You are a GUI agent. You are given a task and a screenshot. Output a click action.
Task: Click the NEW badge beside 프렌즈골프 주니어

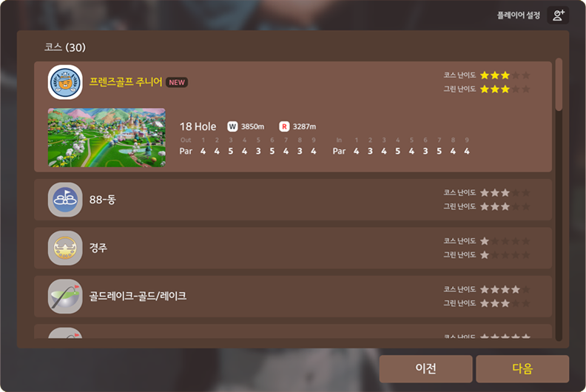click(x=177, y=83)
